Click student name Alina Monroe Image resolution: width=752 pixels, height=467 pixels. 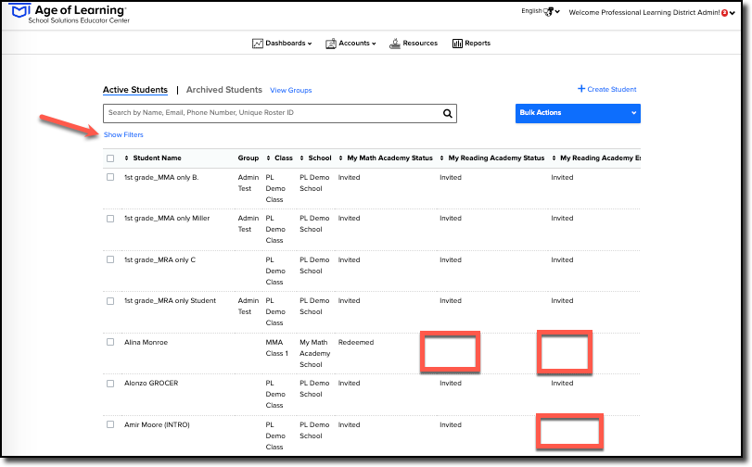pos(147,342)
